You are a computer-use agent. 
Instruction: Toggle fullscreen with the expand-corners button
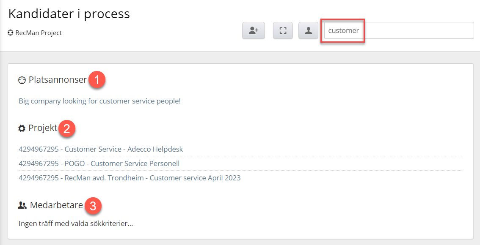point(283,30)
